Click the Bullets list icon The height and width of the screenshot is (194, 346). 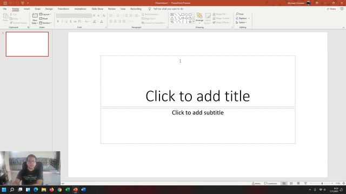tap(111, 16)
